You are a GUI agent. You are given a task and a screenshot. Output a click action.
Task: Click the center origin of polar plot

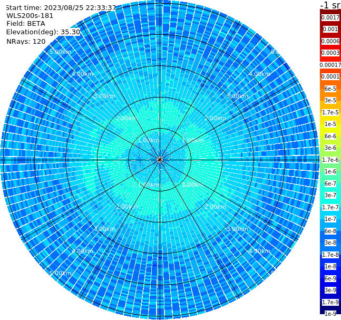[160, 160]
